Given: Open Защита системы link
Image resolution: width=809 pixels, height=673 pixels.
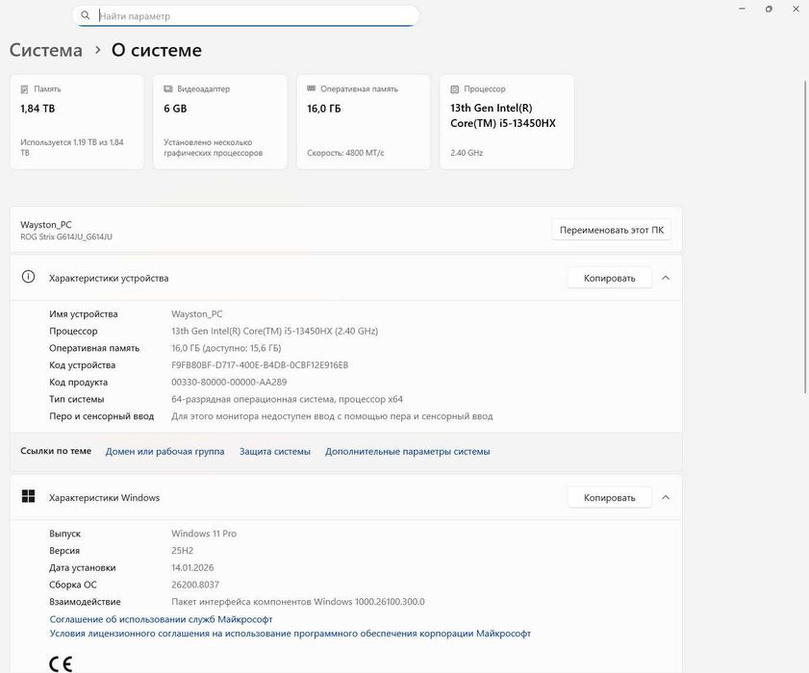Looking at the screenshot, I should pyautogui.click(x=275, y=451).
